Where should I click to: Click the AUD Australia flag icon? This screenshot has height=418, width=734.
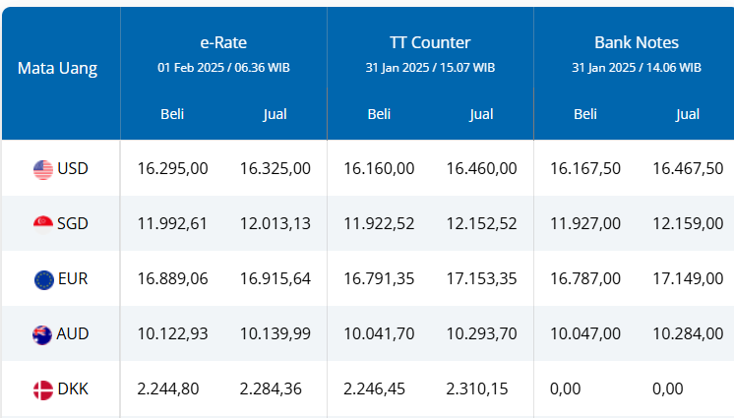coord(42,334)
